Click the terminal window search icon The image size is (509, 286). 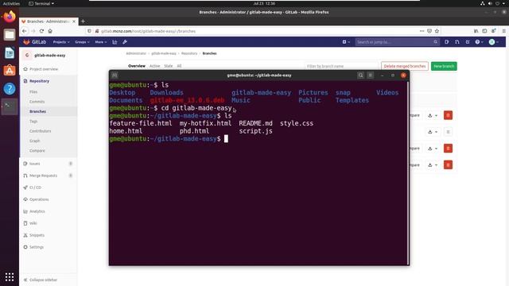tap(360, 75)
